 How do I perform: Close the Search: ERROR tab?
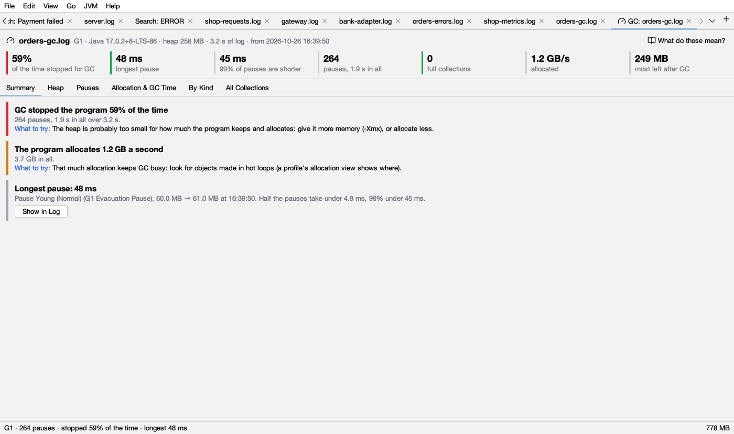point(190,21)
